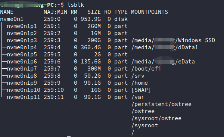This screenshot has width=224, height=137.
Task: Click the 360.4G size value
Action: (x=91, y=47)
